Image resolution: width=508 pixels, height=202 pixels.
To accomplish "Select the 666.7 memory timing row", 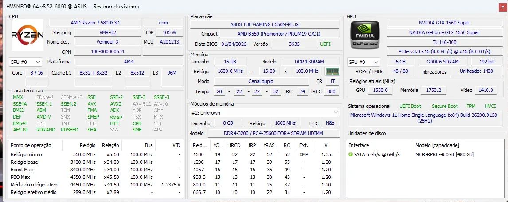I will (264, 192).
